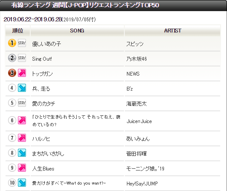Select artist Hey!Say!JUMP

click(x=142, y=184)
